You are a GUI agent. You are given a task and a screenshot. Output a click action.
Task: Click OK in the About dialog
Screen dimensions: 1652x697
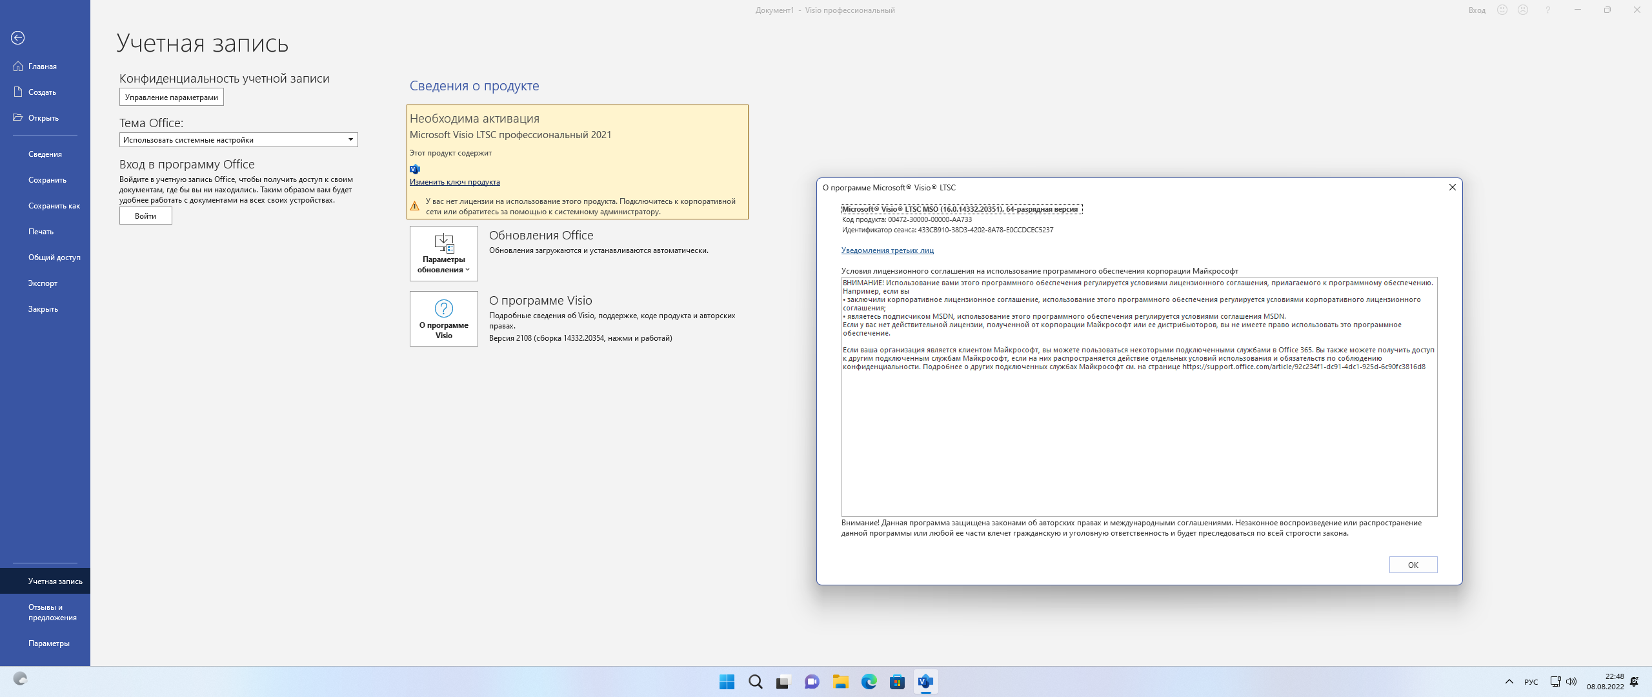(1413, 565)
